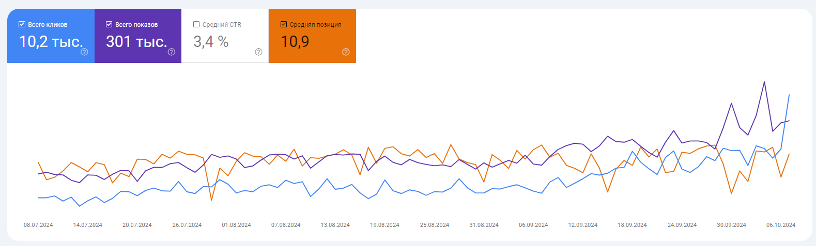Screen dimensions: 816x246
Task: Uncheck the Всего кликов checkbox
Action: coord(22,24)
